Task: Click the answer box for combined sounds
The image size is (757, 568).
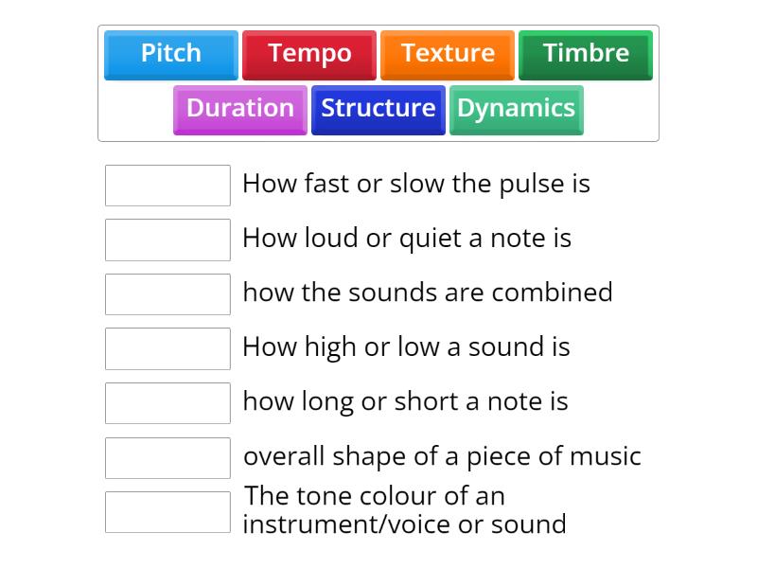Action: (167, 293)
